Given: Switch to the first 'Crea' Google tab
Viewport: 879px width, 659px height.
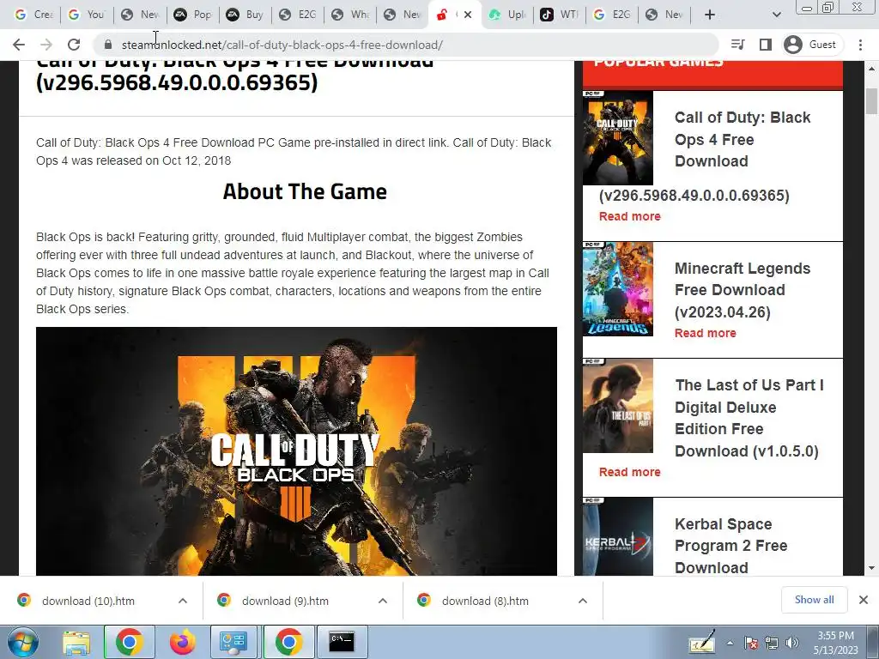Looking at the screenshot, I should pos(33,15).
